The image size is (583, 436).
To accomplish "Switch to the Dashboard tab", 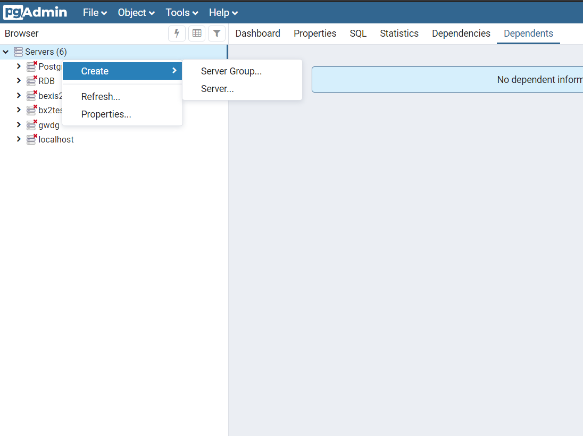I will [x=257, y=33].
